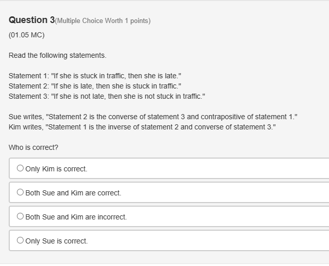Click the 'Read the following statements.' instruction

[57, 55]
